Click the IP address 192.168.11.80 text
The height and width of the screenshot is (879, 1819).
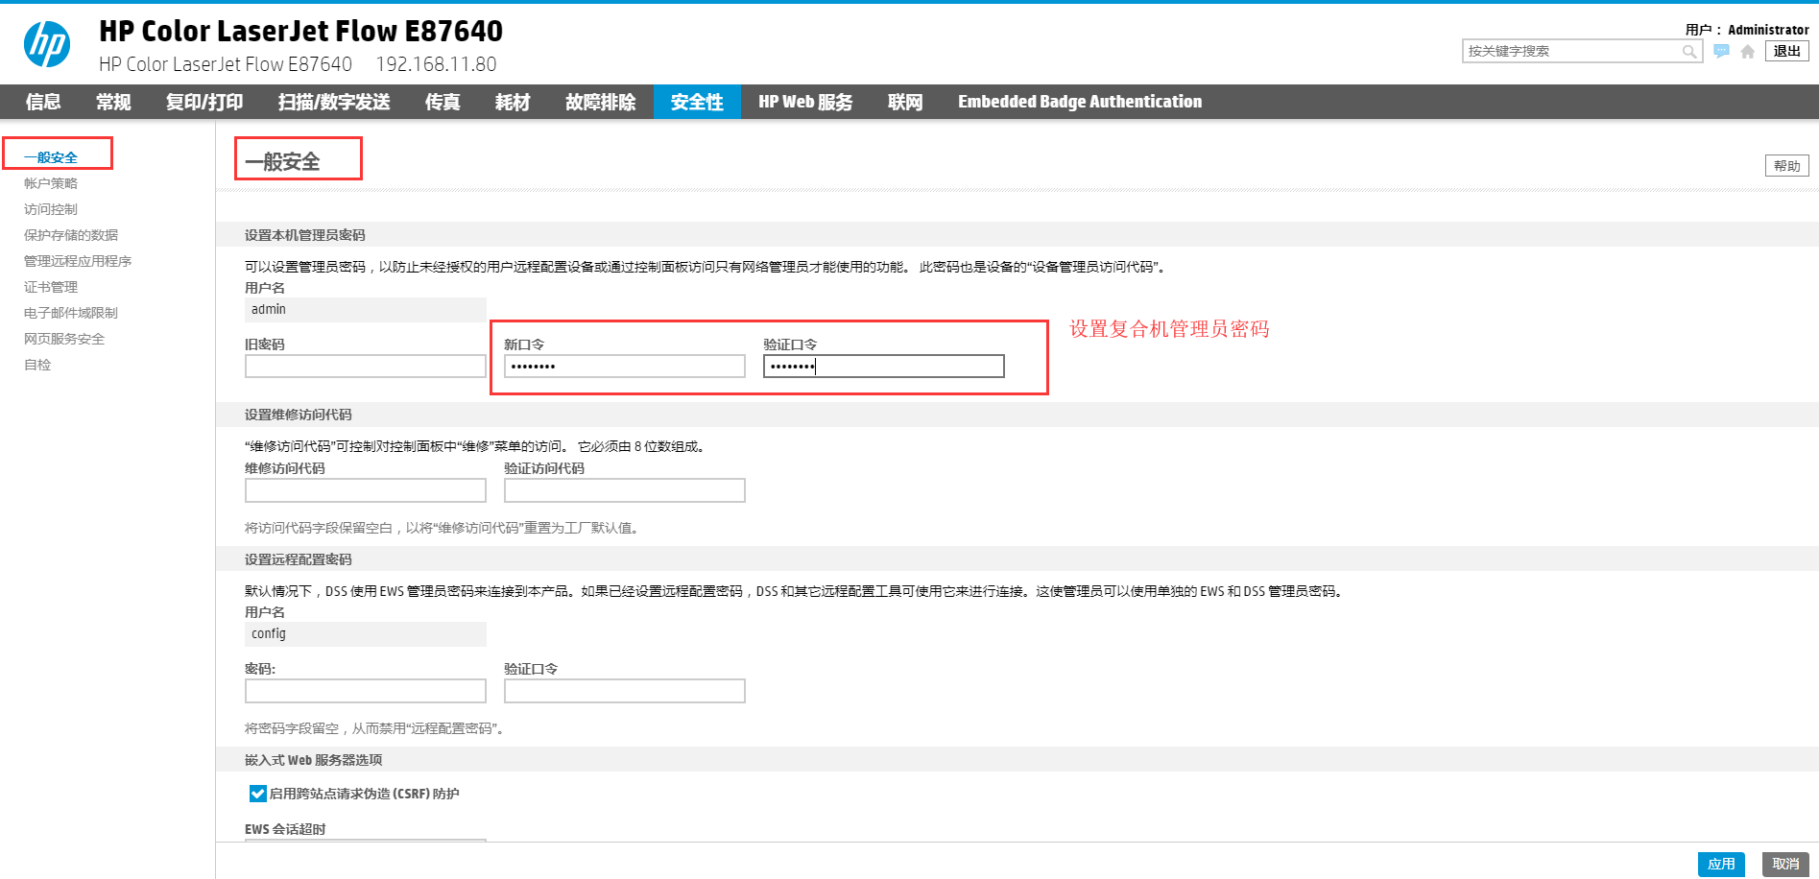click(436, 64)
